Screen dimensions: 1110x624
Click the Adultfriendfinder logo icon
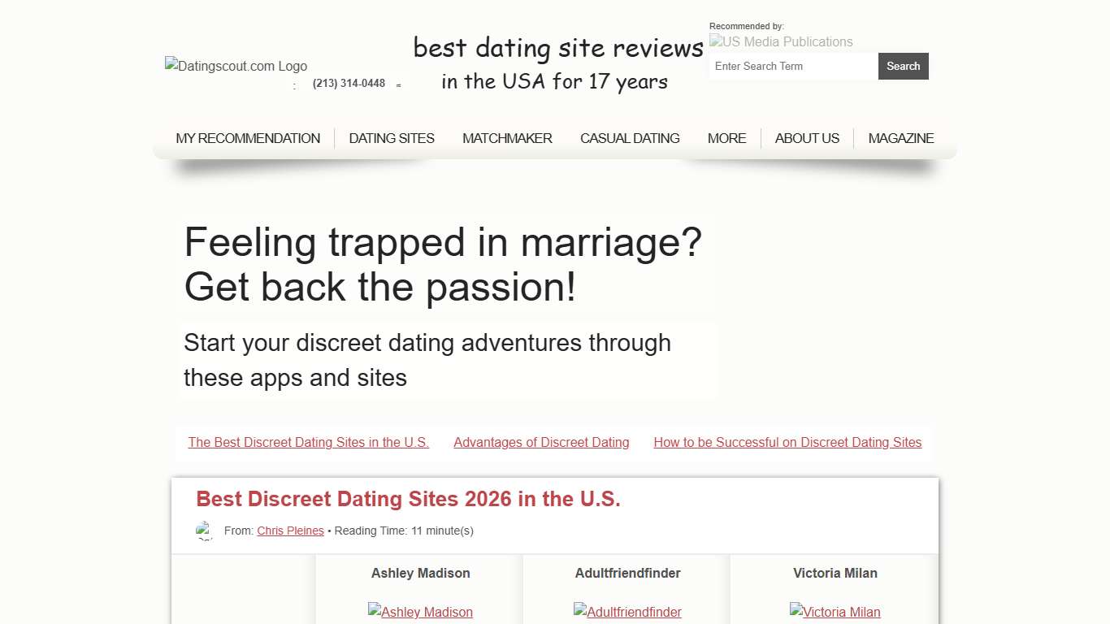coord(627,612)
